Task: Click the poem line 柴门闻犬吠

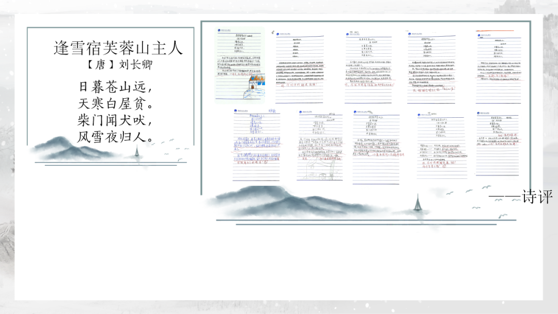Action: 115,120
